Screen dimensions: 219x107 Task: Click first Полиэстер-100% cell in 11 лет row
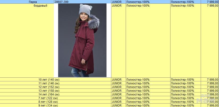click(x=138, y=83)
